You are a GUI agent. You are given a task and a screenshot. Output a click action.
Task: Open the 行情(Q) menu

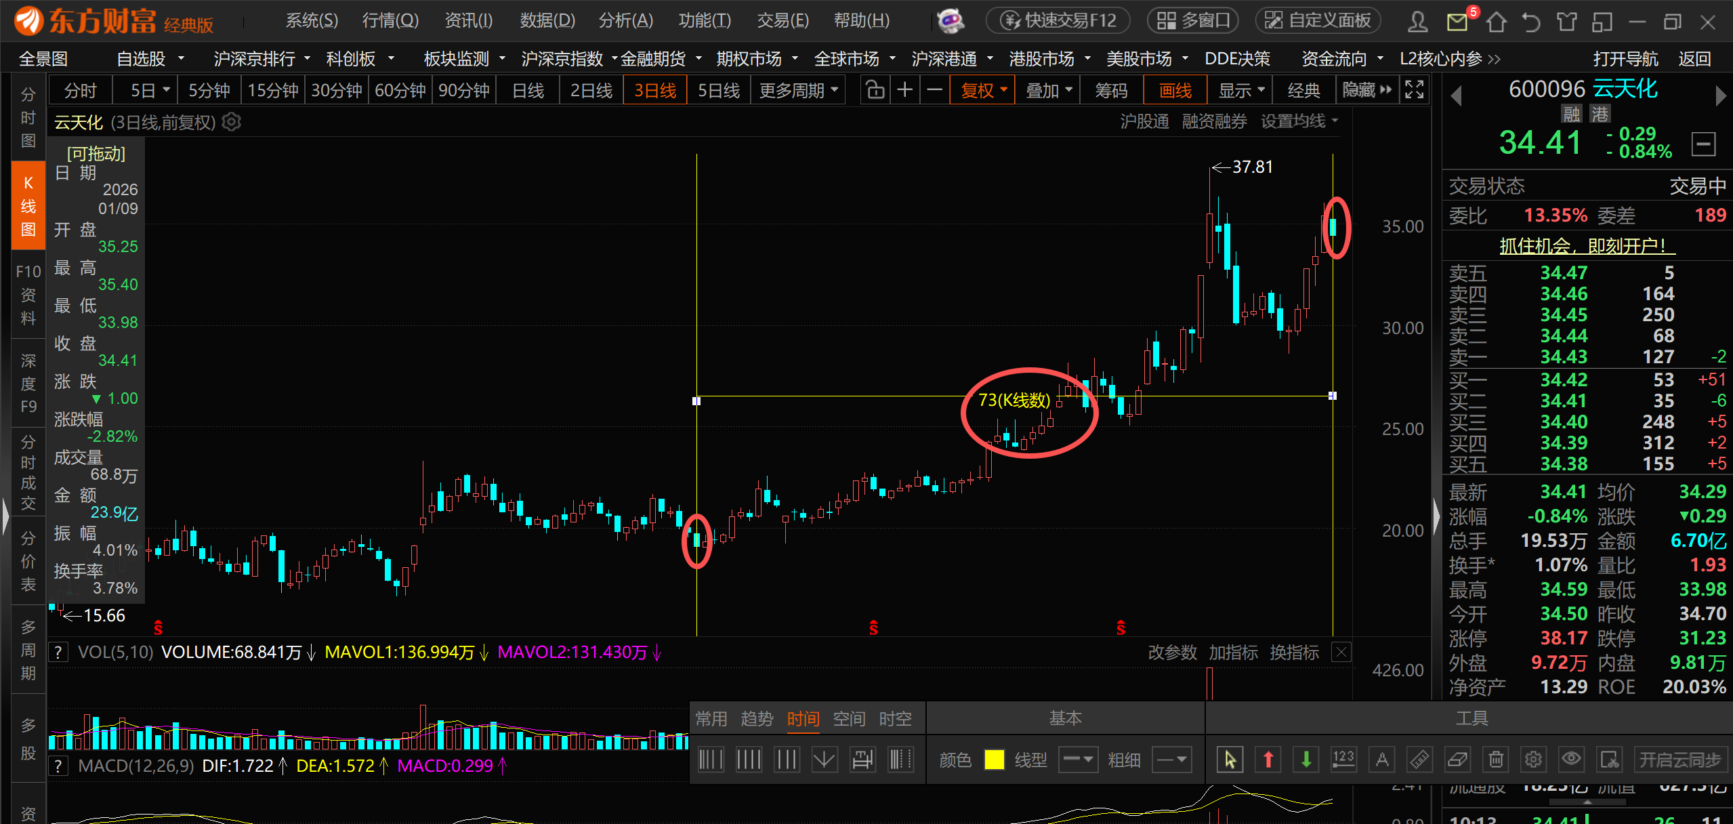pos(390,20)
